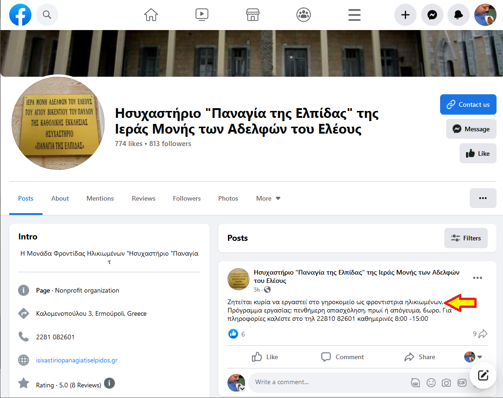Click the page's round profile picture
Viewport: 503px width, 398px height.
click(58, 123)
